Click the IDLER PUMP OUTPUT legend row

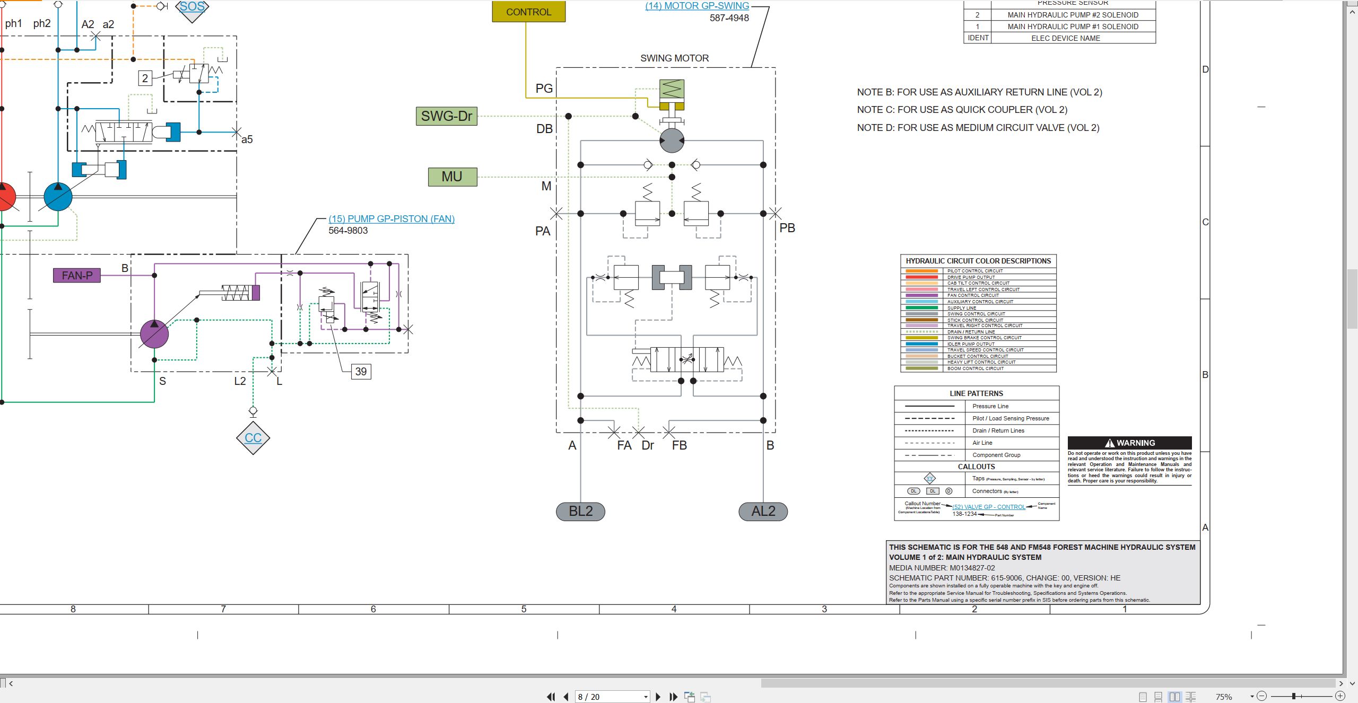point(978,344)
